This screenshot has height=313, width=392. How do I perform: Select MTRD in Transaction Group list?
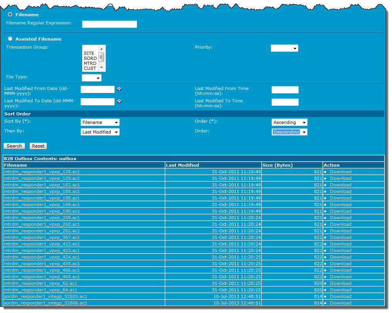(x=90, y=63)
